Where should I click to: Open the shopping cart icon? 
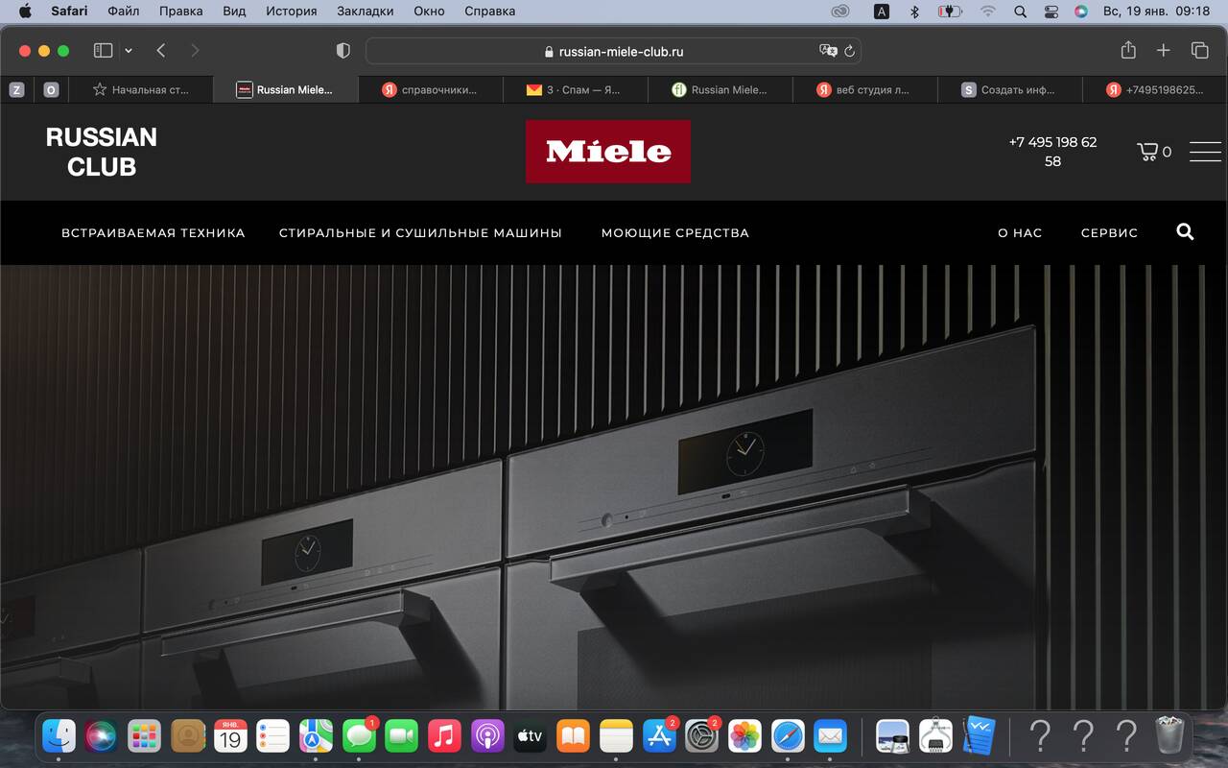pos(1147,152)
